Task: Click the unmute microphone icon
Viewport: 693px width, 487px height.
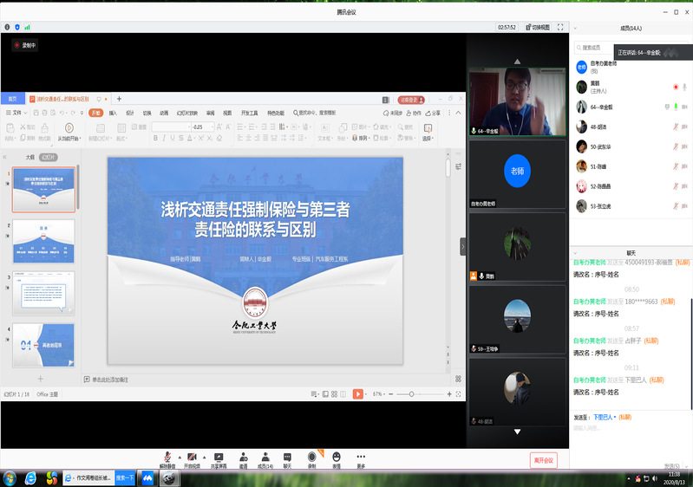Action: pos(167,458)
